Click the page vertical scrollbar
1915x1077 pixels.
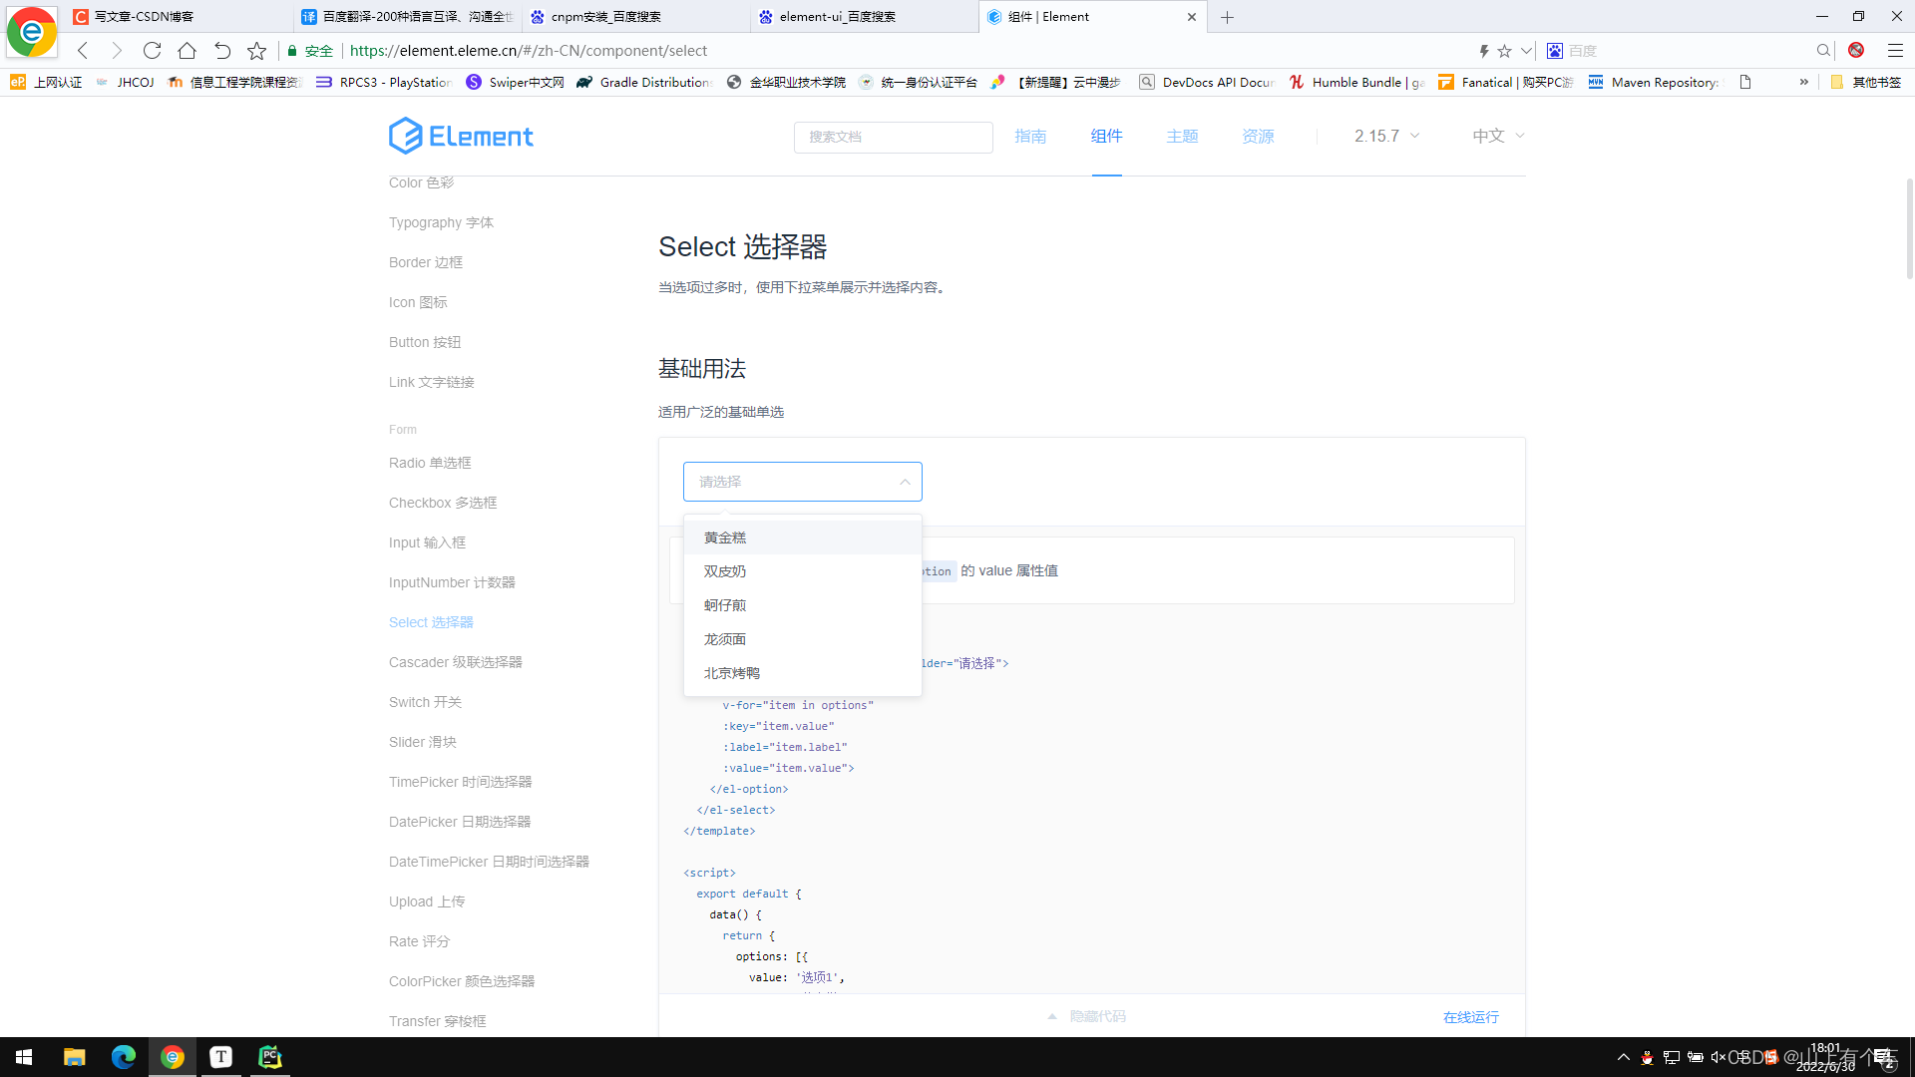pyautogui.click(x=1909, y=229)
